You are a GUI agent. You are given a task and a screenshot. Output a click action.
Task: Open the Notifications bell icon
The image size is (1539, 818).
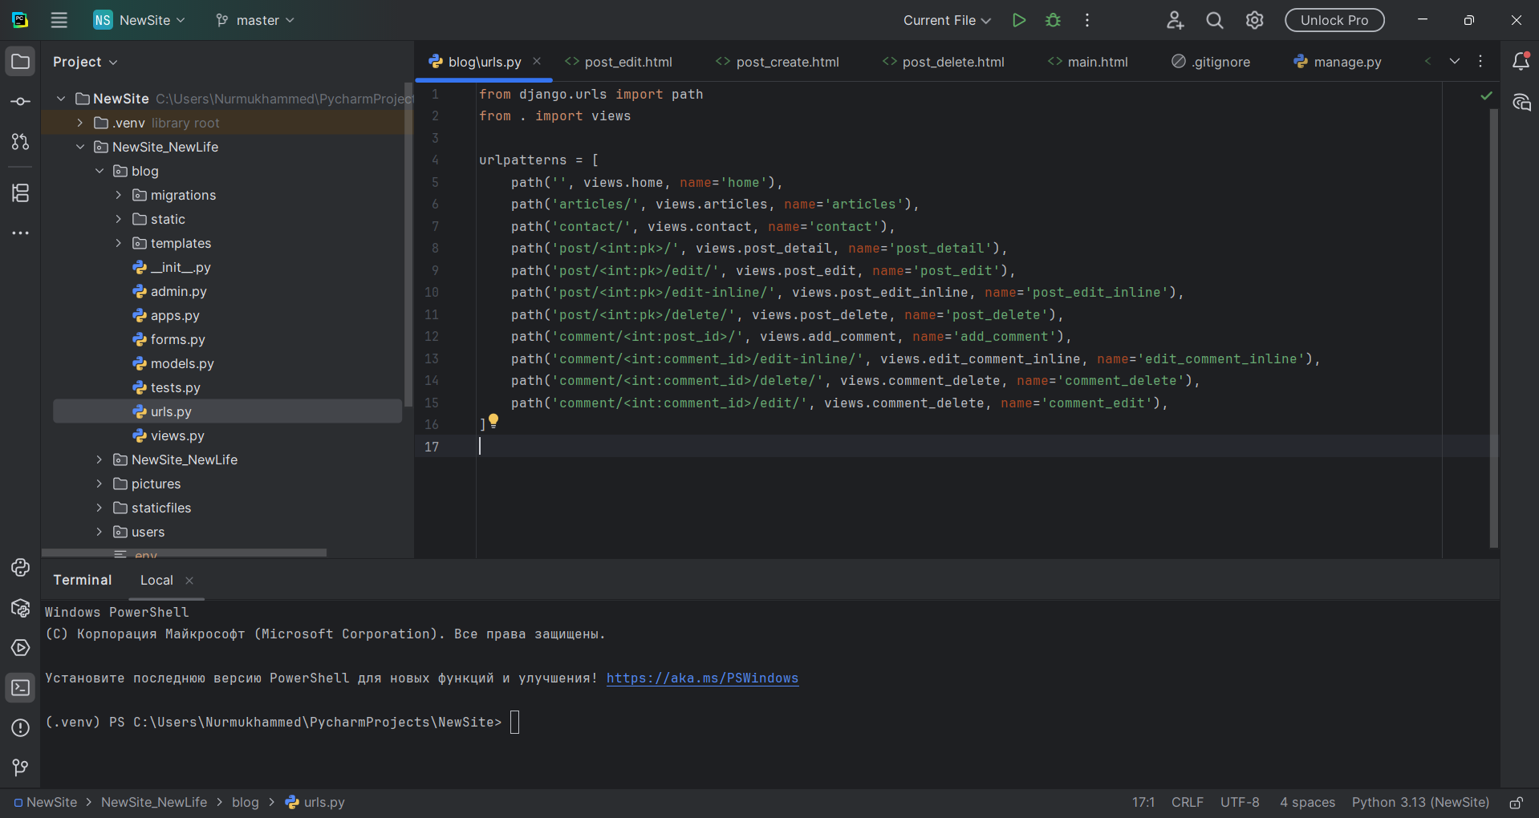coord(1520,62)
